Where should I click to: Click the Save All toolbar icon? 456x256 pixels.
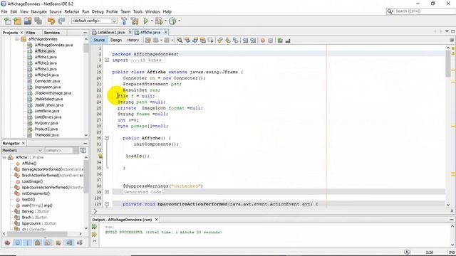tap(38, 21)
